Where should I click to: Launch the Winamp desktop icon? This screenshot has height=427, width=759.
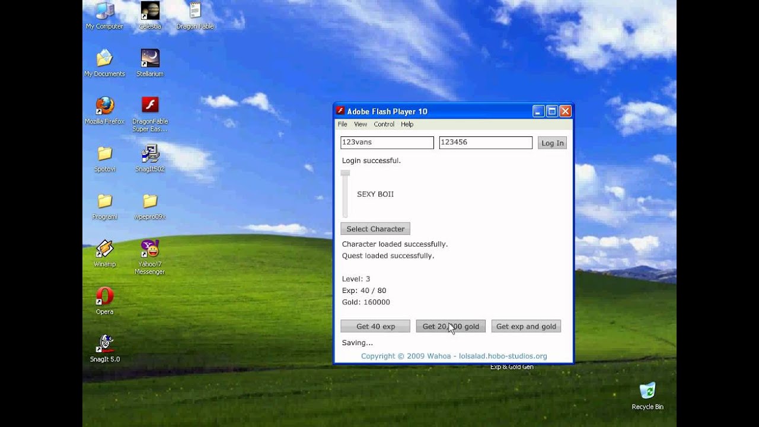(104, 248)
